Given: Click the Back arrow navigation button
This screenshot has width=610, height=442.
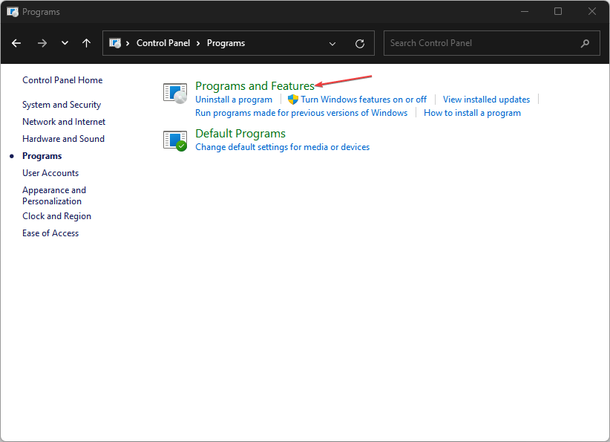Looking at the screenshot, I should (16, 43).
